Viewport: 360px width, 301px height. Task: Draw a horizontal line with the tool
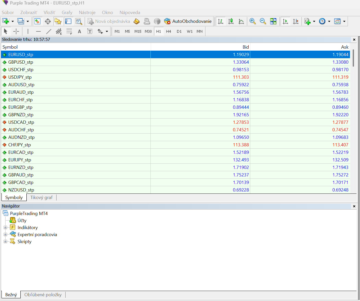click(x=38, y=31)
